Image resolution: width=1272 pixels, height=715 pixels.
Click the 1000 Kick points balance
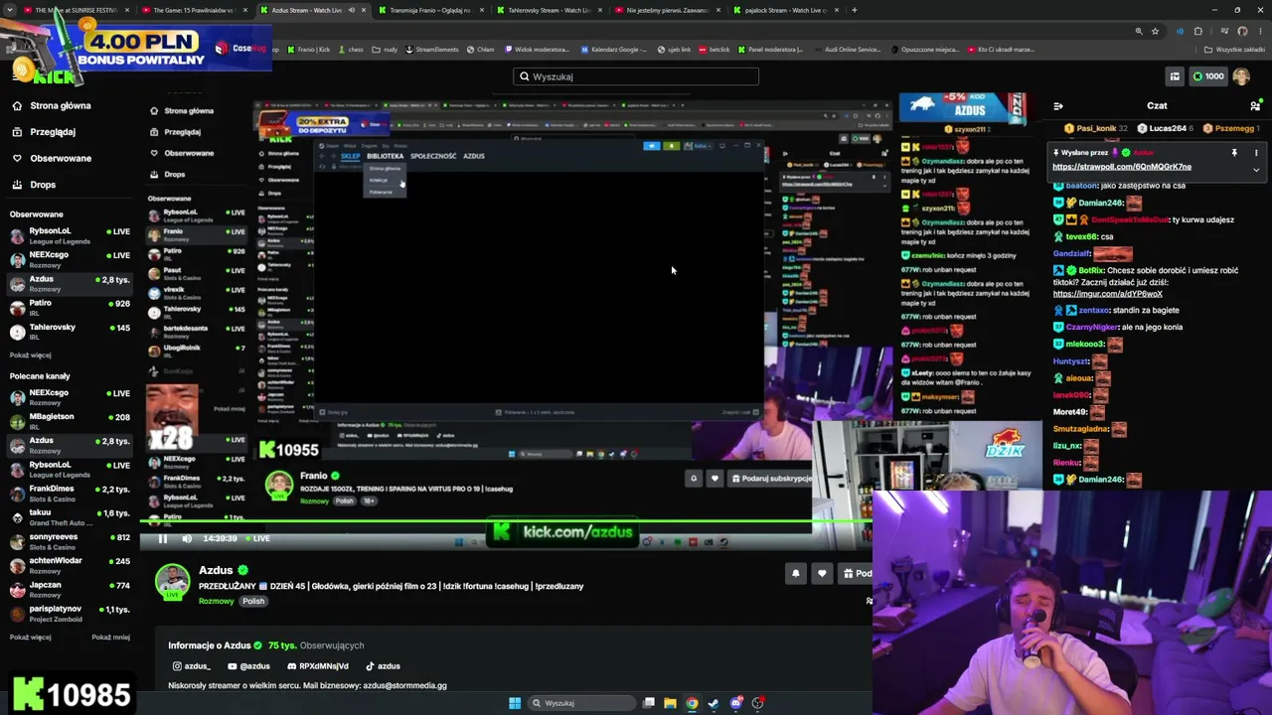coord(1207,76)
